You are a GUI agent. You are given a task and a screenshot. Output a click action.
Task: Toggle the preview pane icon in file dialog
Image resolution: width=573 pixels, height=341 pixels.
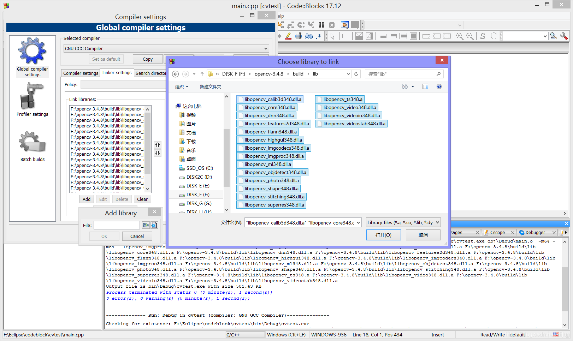425,86
